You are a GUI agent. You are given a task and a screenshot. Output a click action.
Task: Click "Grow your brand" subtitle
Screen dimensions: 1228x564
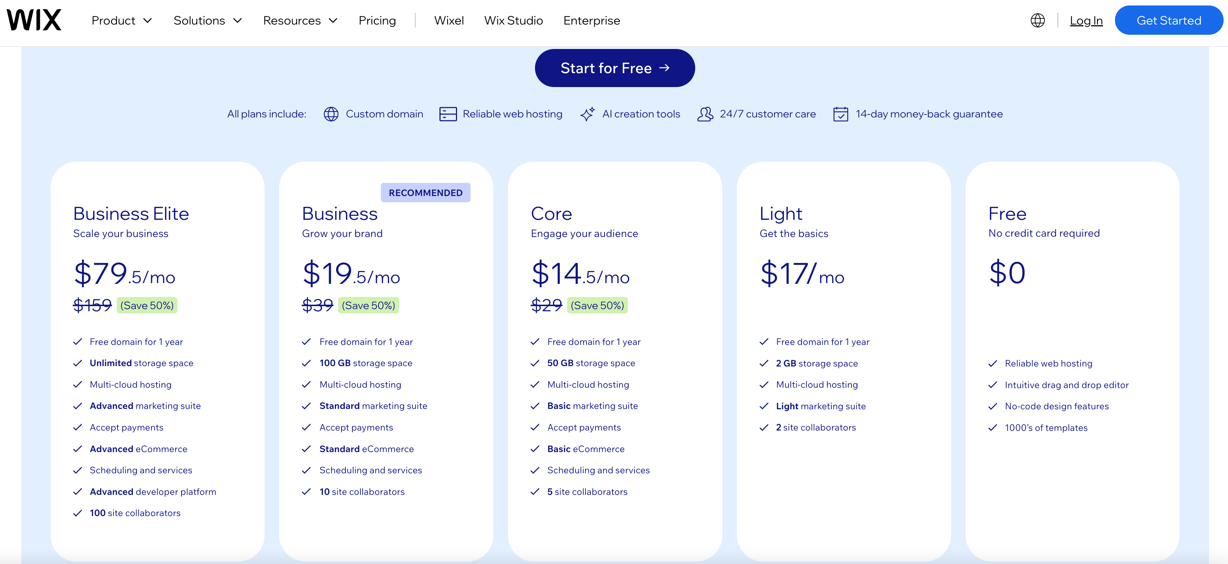(x=342, y=234)
